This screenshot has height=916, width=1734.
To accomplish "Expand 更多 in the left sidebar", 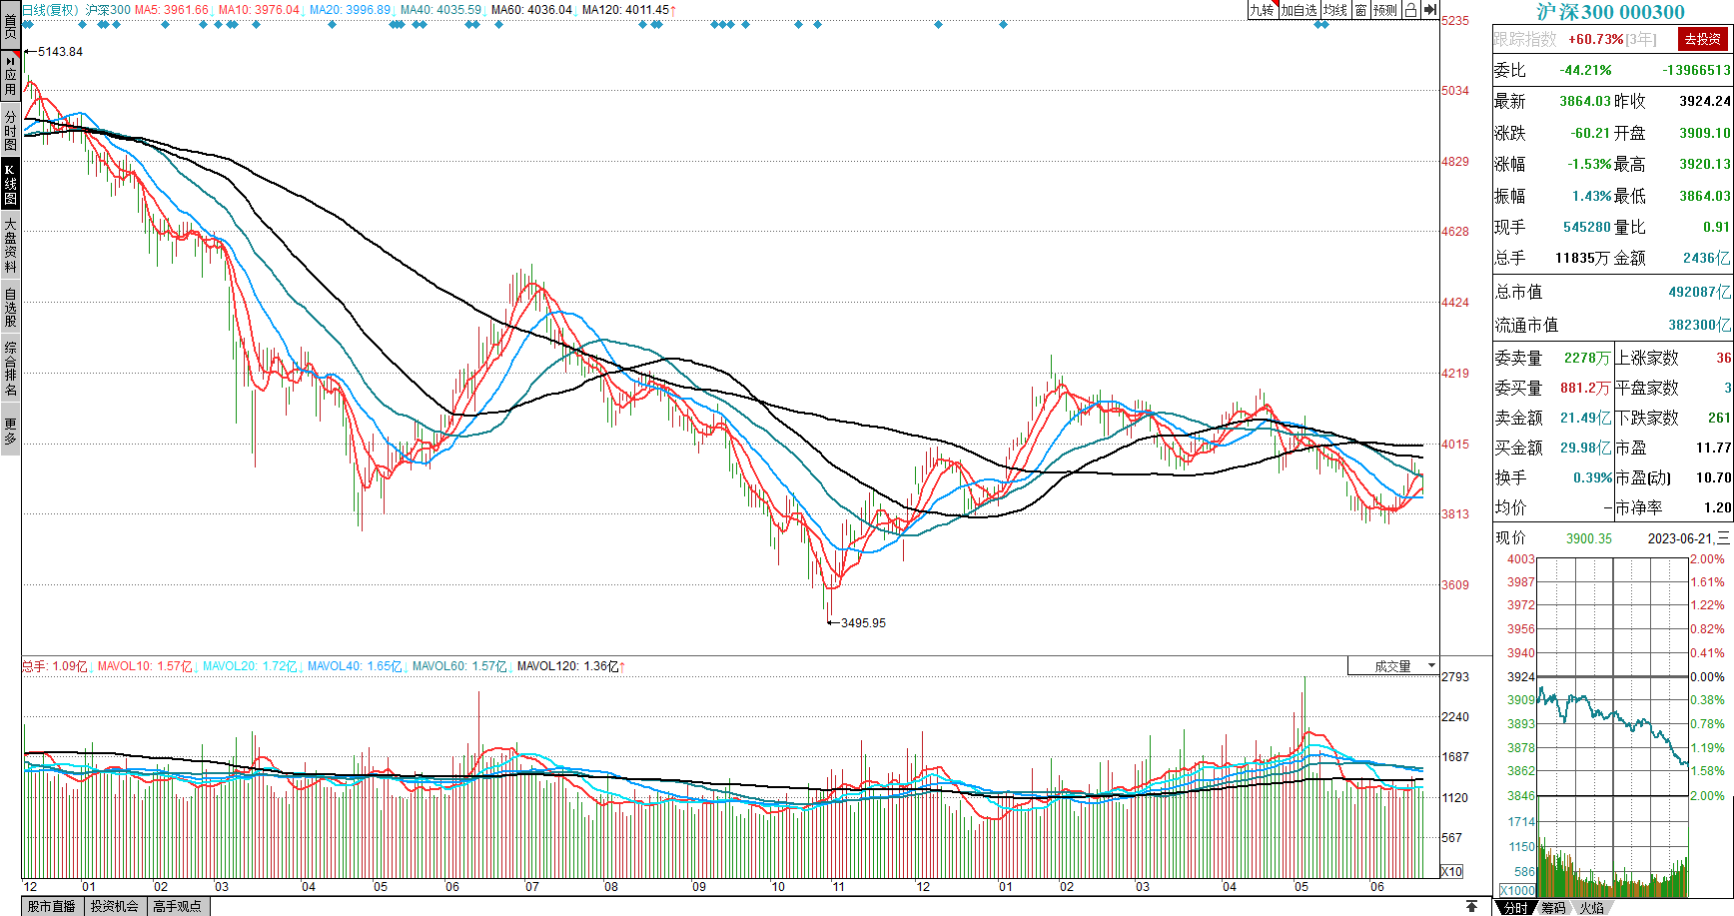I will point(10,431).
